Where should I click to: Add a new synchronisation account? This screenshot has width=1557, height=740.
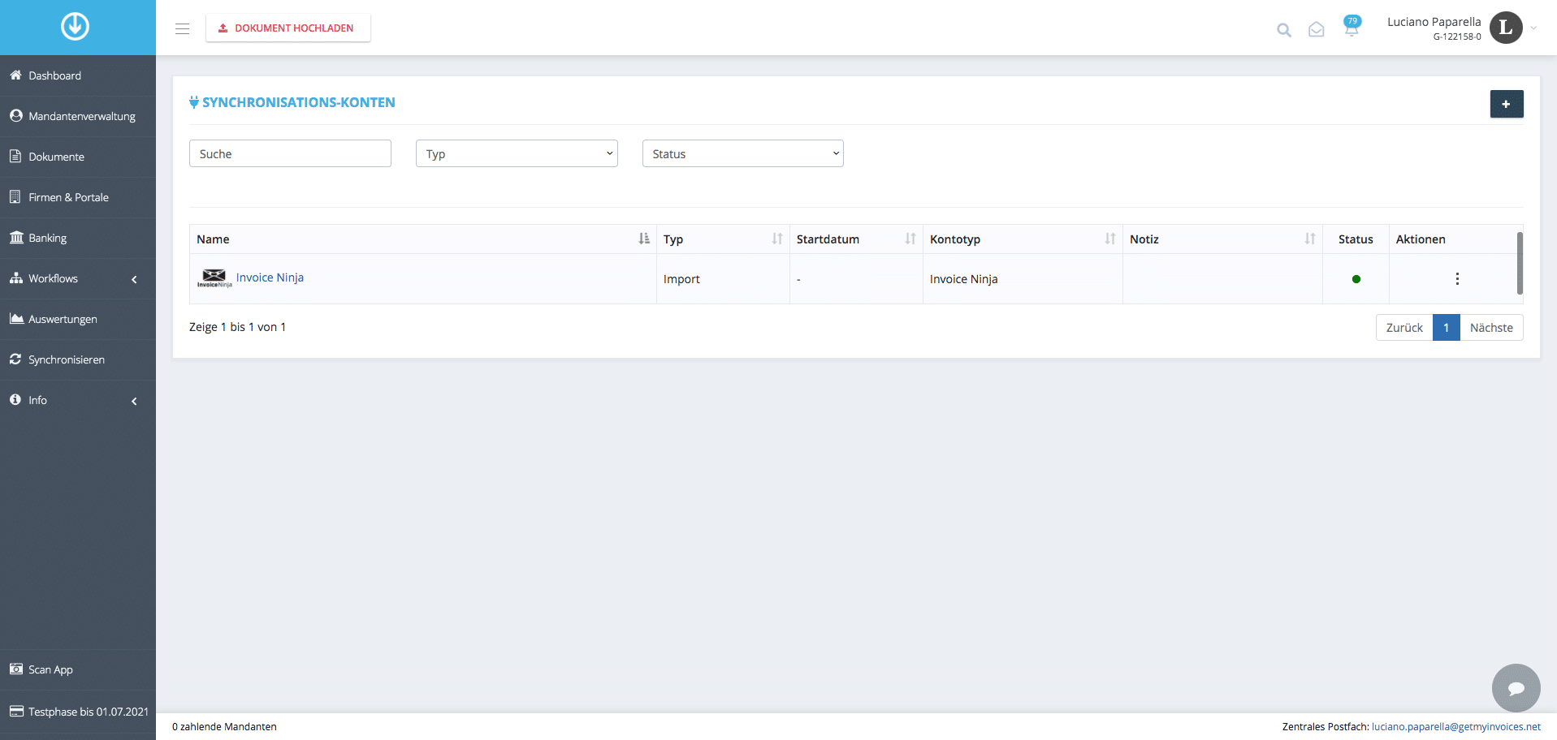tap(1506, 104)
